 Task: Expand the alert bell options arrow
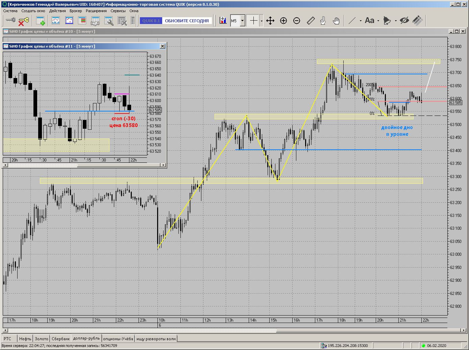[395, 21]
